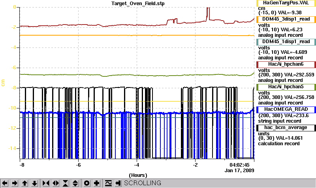Viewport: 316px width, 188px height.
Task: Click the VAL=14.061 range readout
Action: click(x=280, y=138)
